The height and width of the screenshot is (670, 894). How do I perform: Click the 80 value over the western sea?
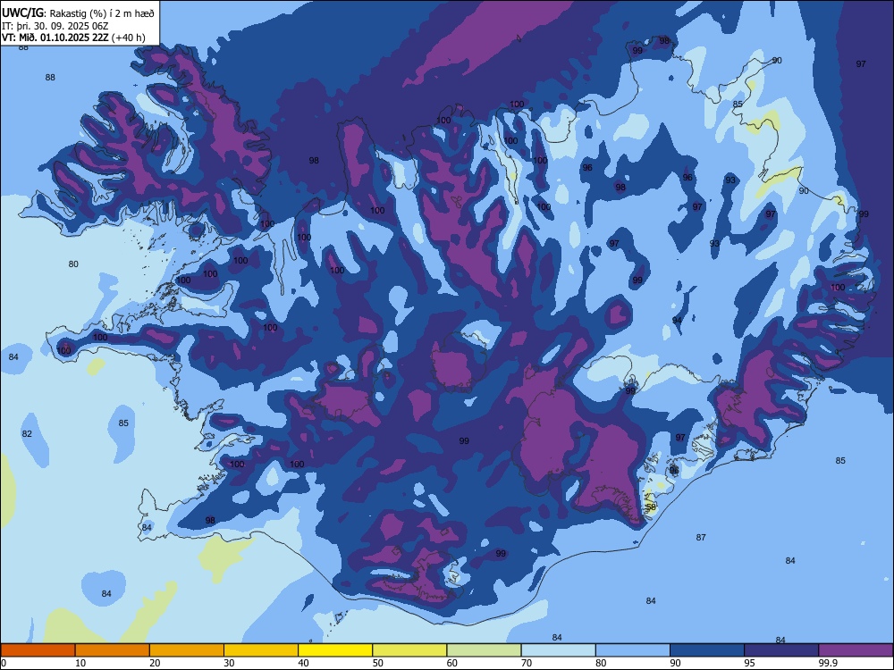point(73,264)
